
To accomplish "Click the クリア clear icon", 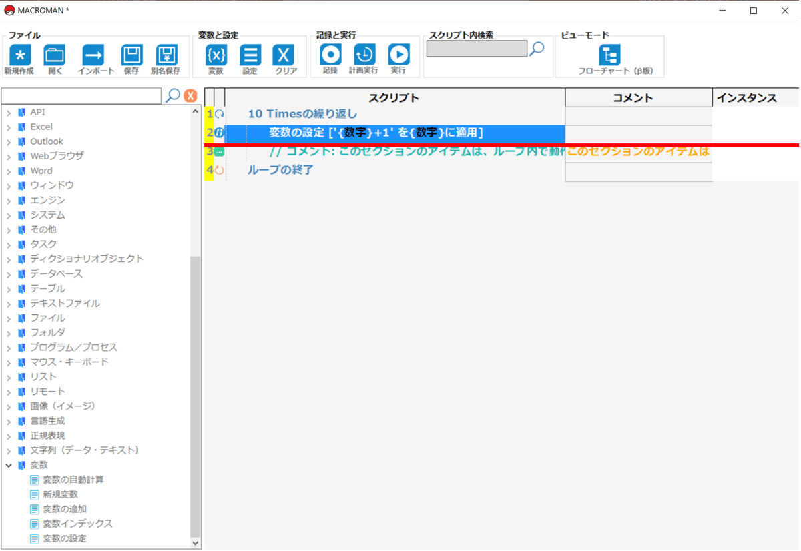I will click(x=284, y=55).
